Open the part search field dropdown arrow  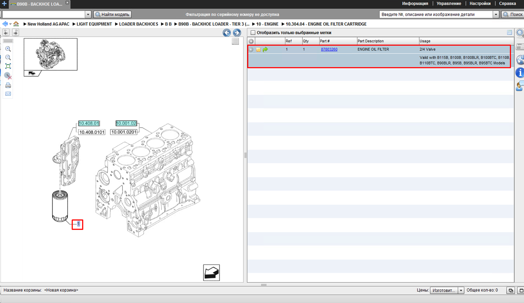click(496, 14)
